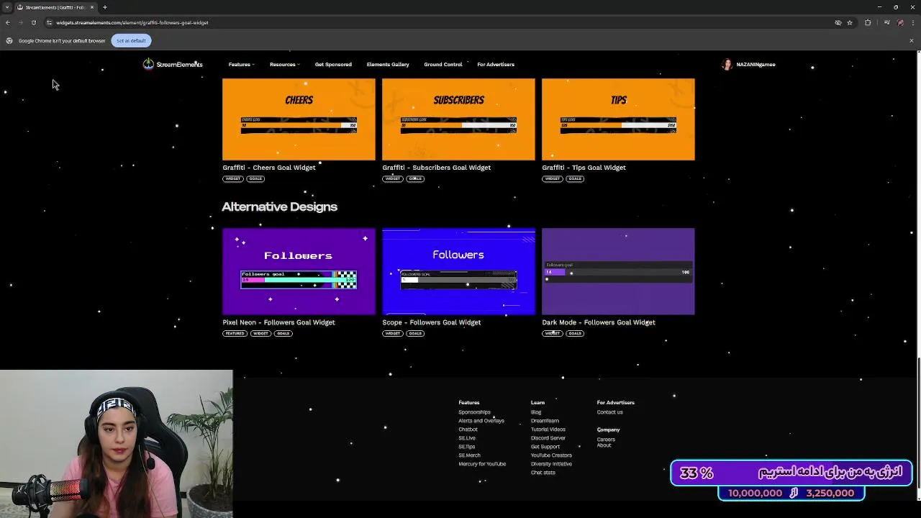Click the Pixel Neon - Followers Goal Widget title
921x518 pixels.
(x=278, y=322)
